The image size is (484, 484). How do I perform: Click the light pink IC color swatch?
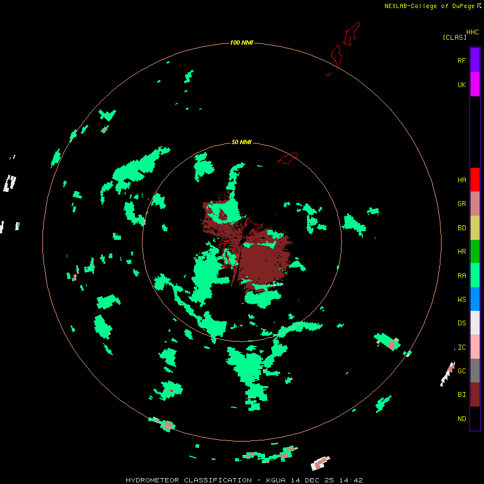click(x=475, y=347)
